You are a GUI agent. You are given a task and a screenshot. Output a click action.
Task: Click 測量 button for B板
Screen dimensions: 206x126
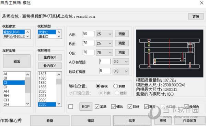[122, 43]
